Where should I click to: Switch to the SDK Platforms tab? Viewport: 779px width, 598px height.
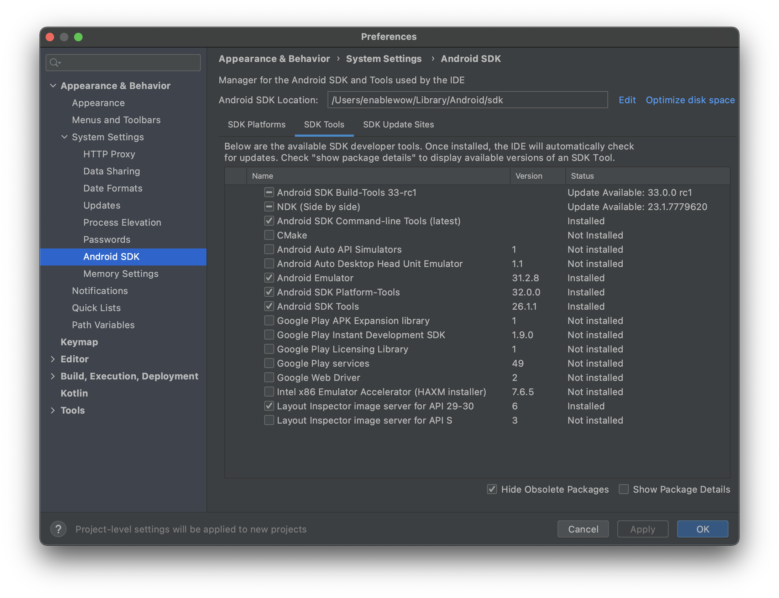[256, 125]
